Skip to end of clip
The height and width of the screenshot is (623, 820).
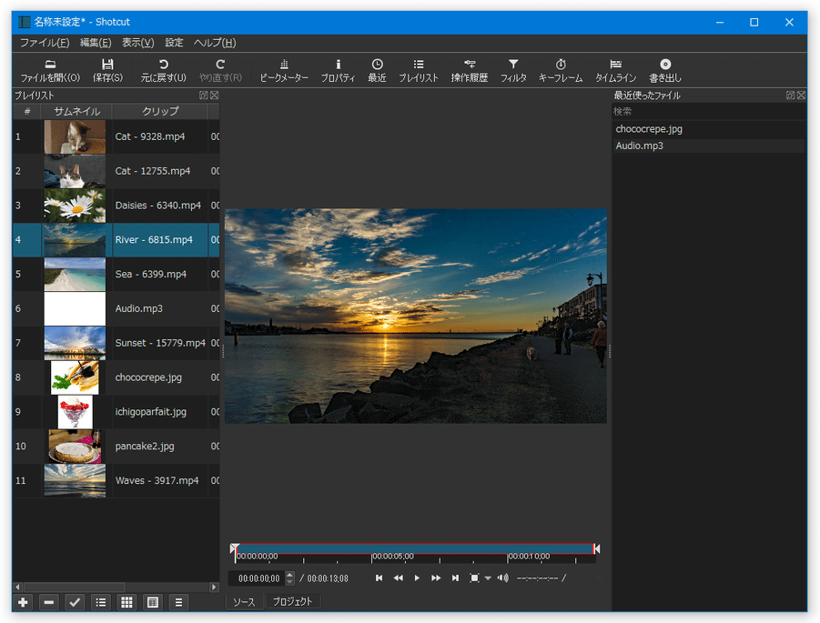point(455,578)
